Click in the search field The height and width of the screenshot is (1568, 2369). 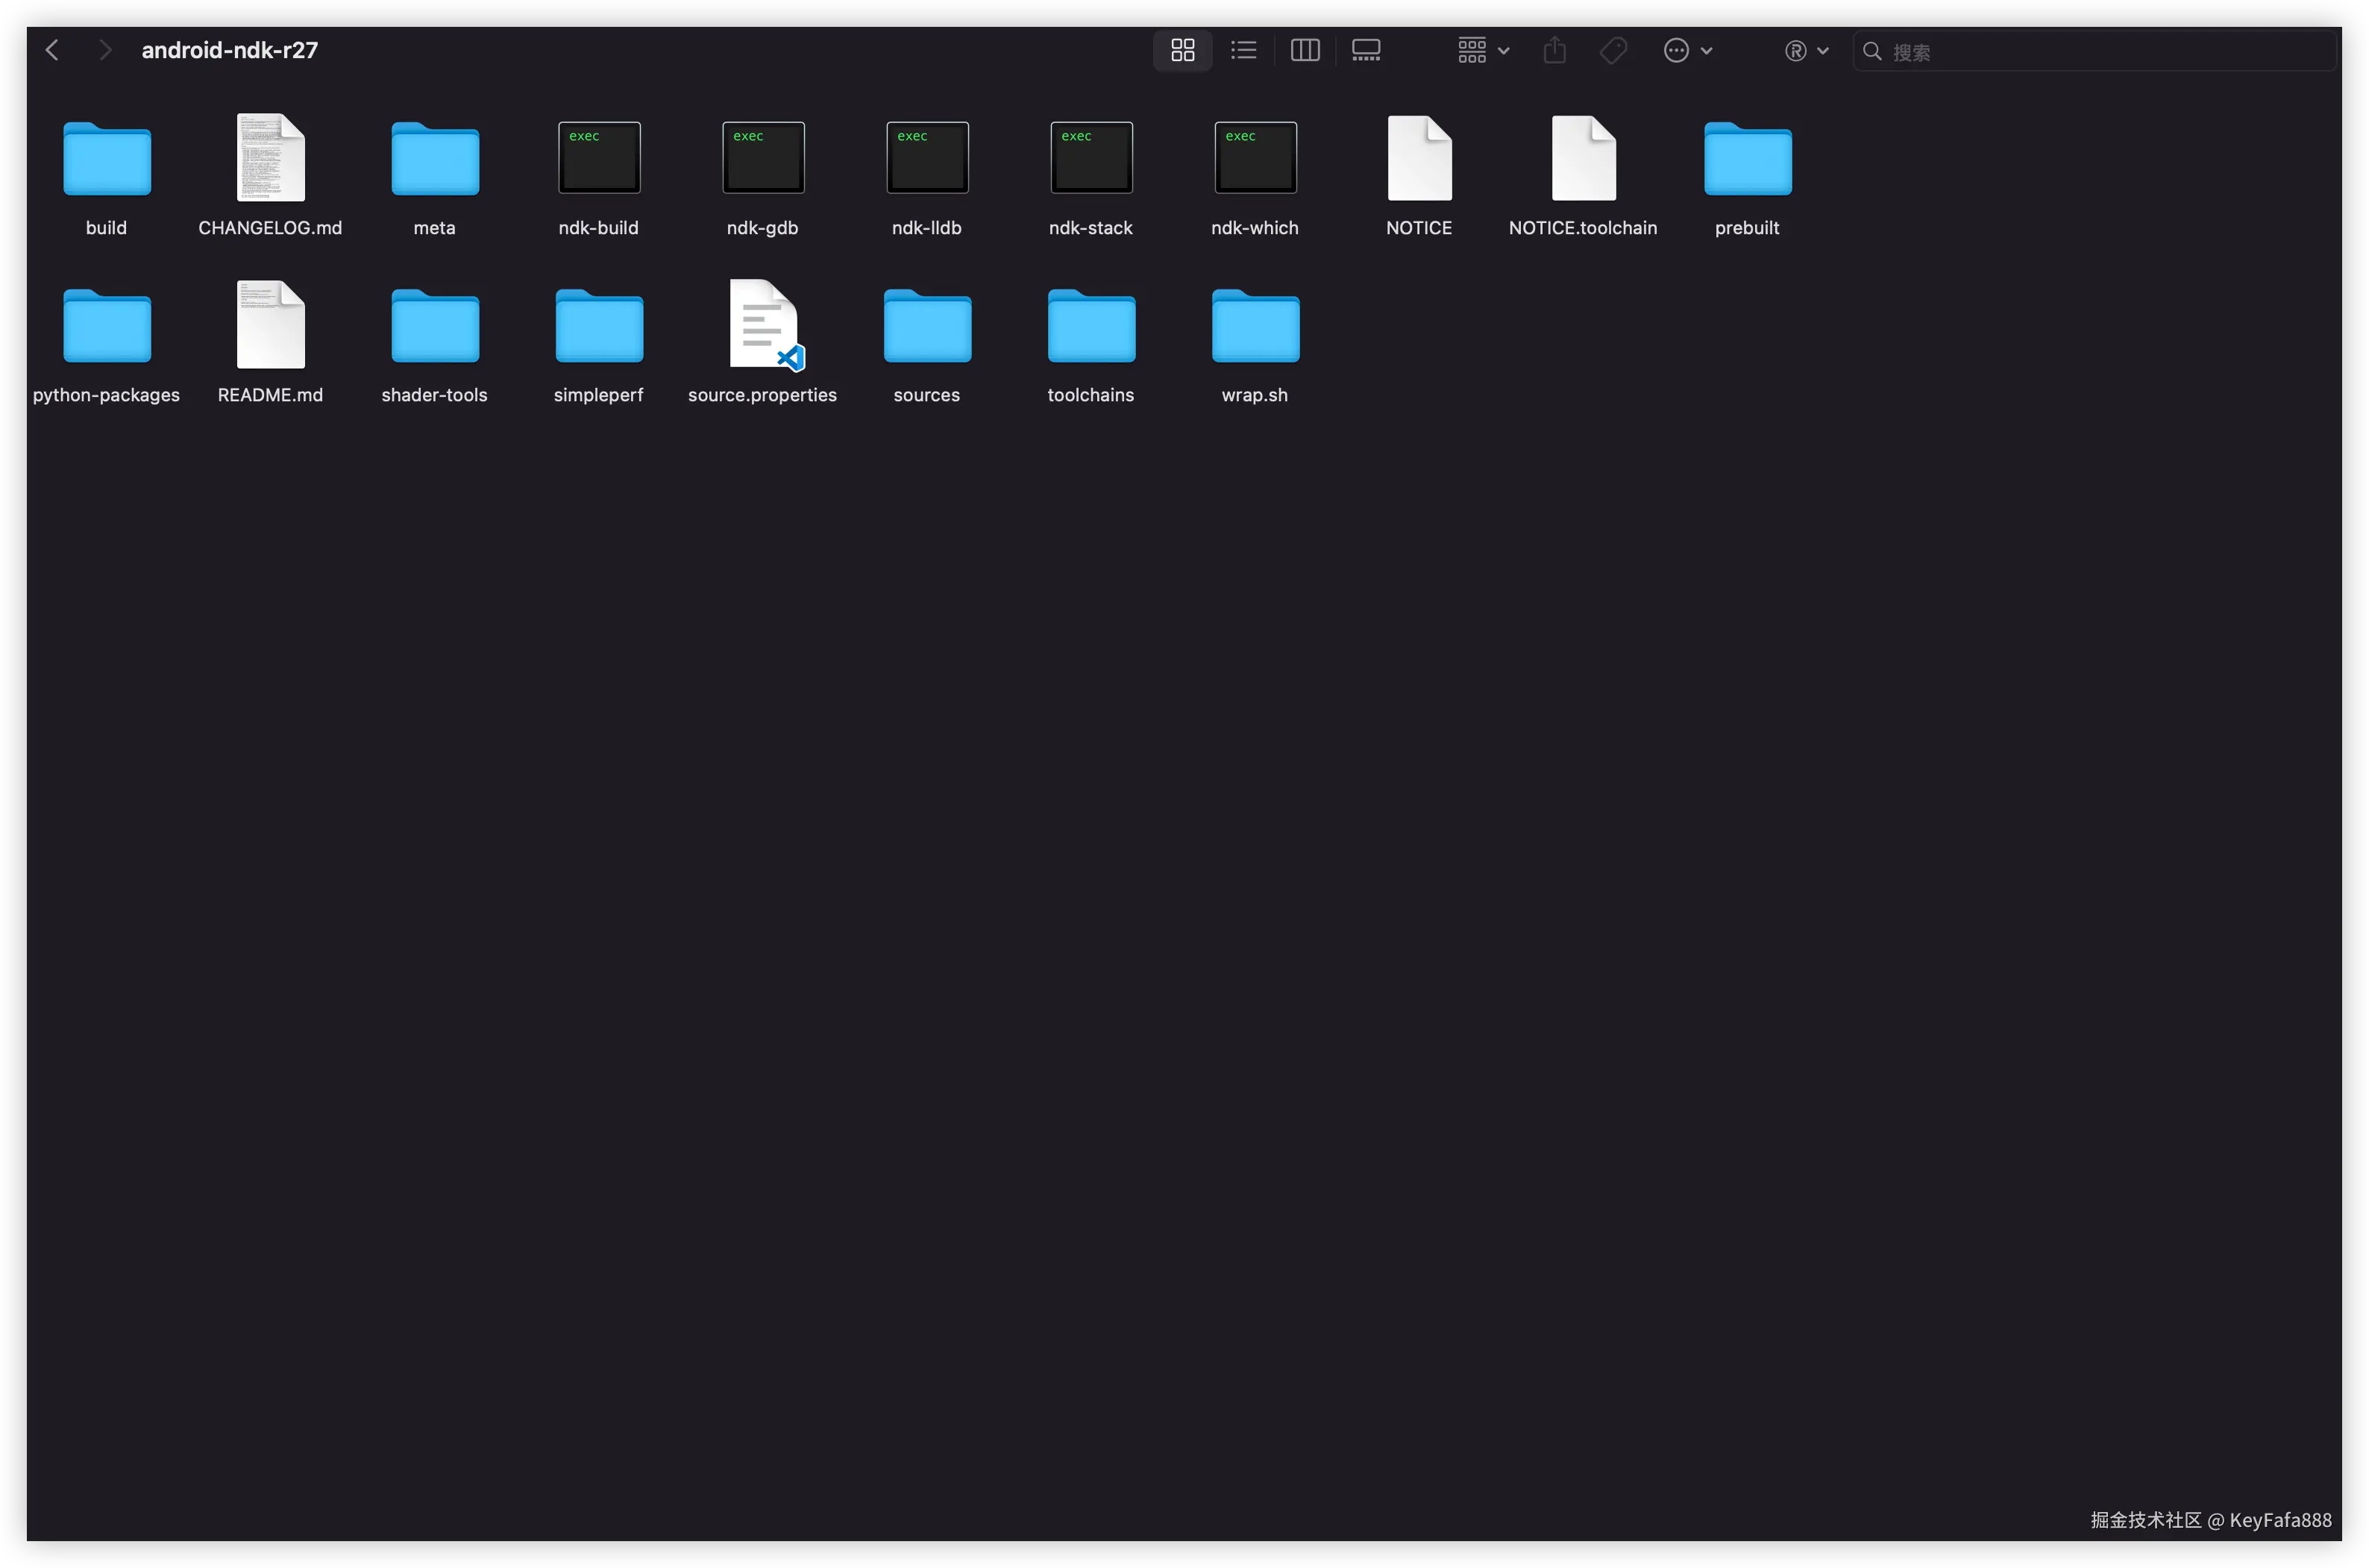coord(2100,51)
